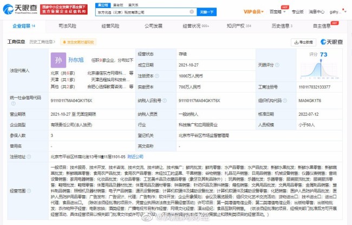Switch to the 经营风险 tab
Viewport: 352px width, 225px height.
(x=110, y=26)
